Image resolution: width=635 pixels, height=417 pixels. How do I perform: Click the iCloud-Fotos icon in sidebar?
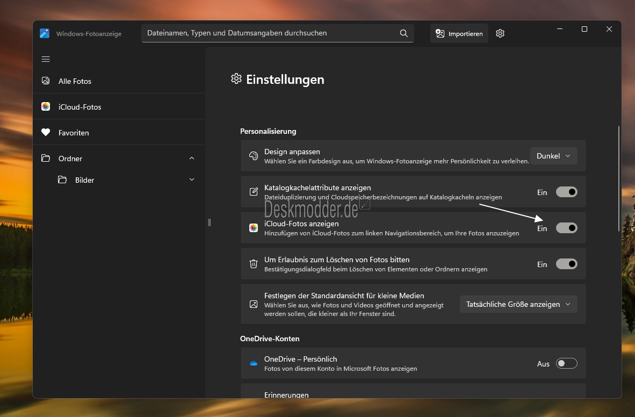tap(46, 107)
